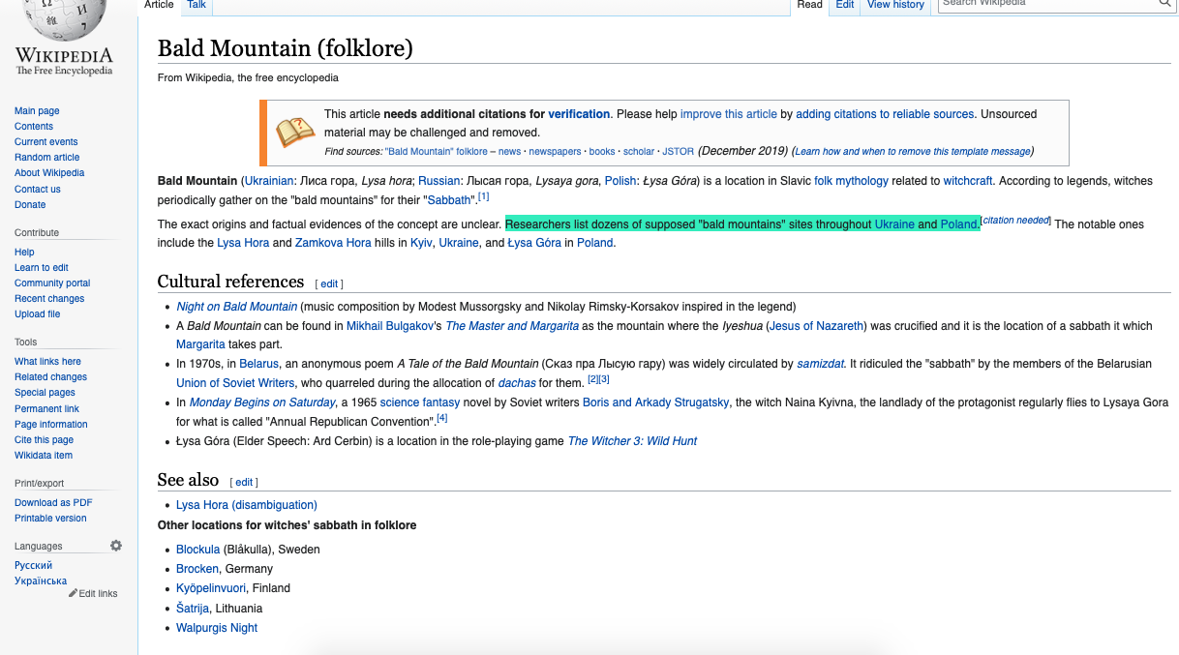Screen dimensions: 1179x655
Task: Open the Blockula link
Action: click(x=198, y=550)
